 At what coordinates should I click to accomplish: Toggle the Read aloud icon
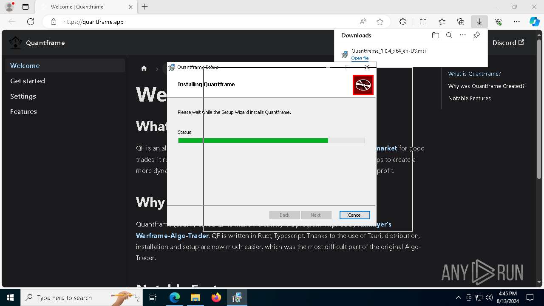point(363,22)
